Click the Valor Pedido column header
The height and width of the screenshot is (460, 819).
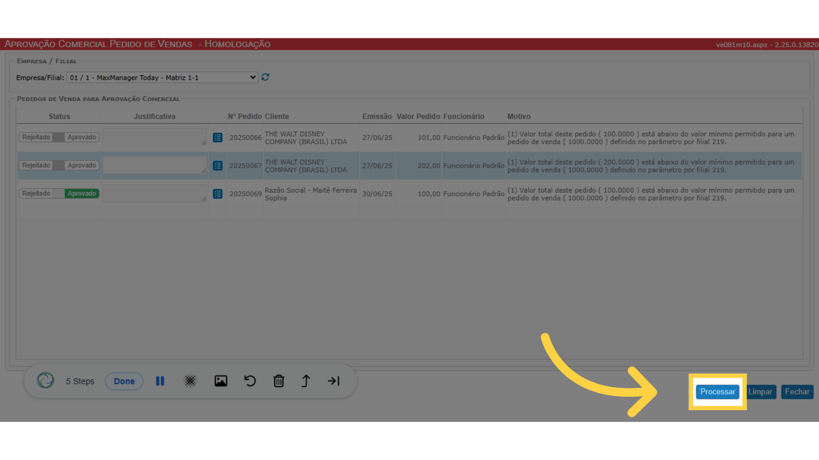pyautogui.click(x=418, y=116)
